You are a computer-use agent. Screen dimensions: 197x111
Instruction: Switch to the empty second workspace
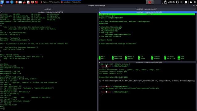click(157, 2)
